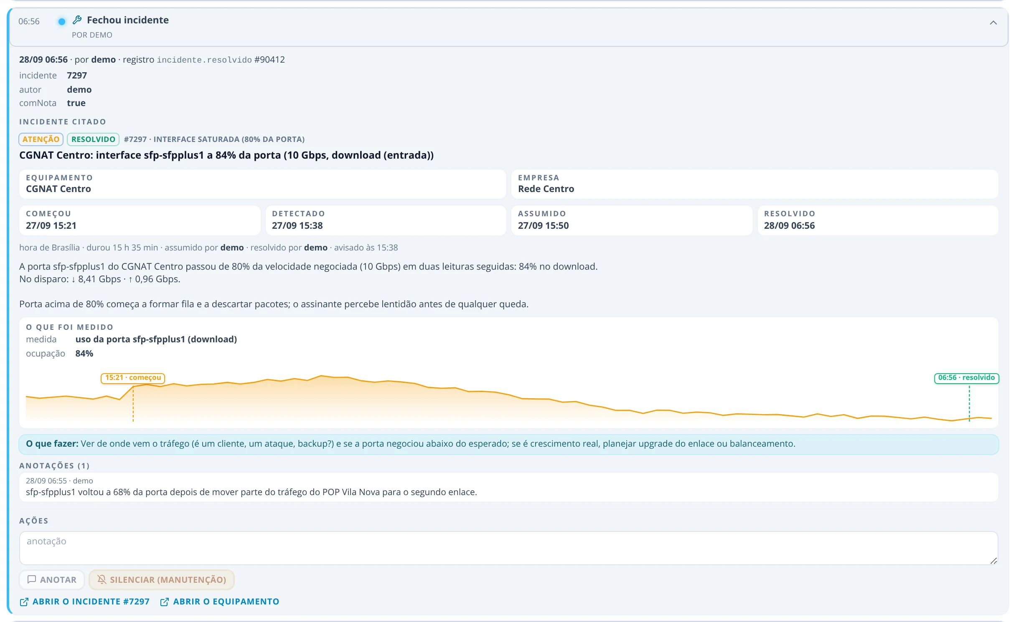Click the external-link icon before ABRIR O INCIDENTE
This screenshot has width=1016, height=622.
tap(24, 602)
